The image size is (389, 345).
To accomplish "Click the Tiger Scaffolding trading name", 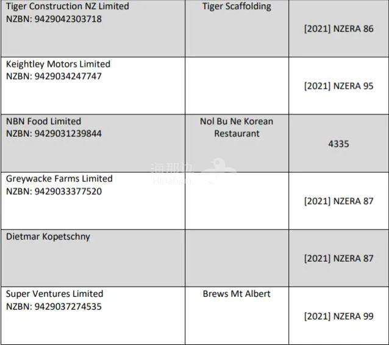I will tap(237, 7).
